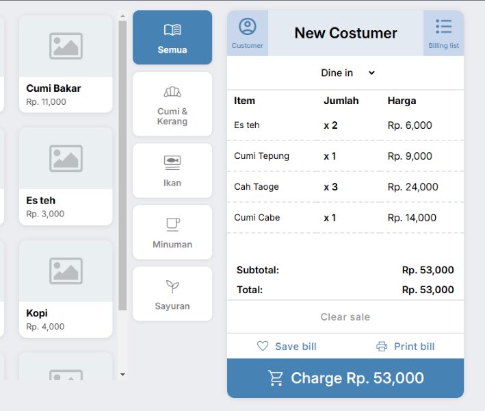Click the open book icon in Semua
Image resolution: width=485 pixels, height=411 pixels.
pos(172,29)
